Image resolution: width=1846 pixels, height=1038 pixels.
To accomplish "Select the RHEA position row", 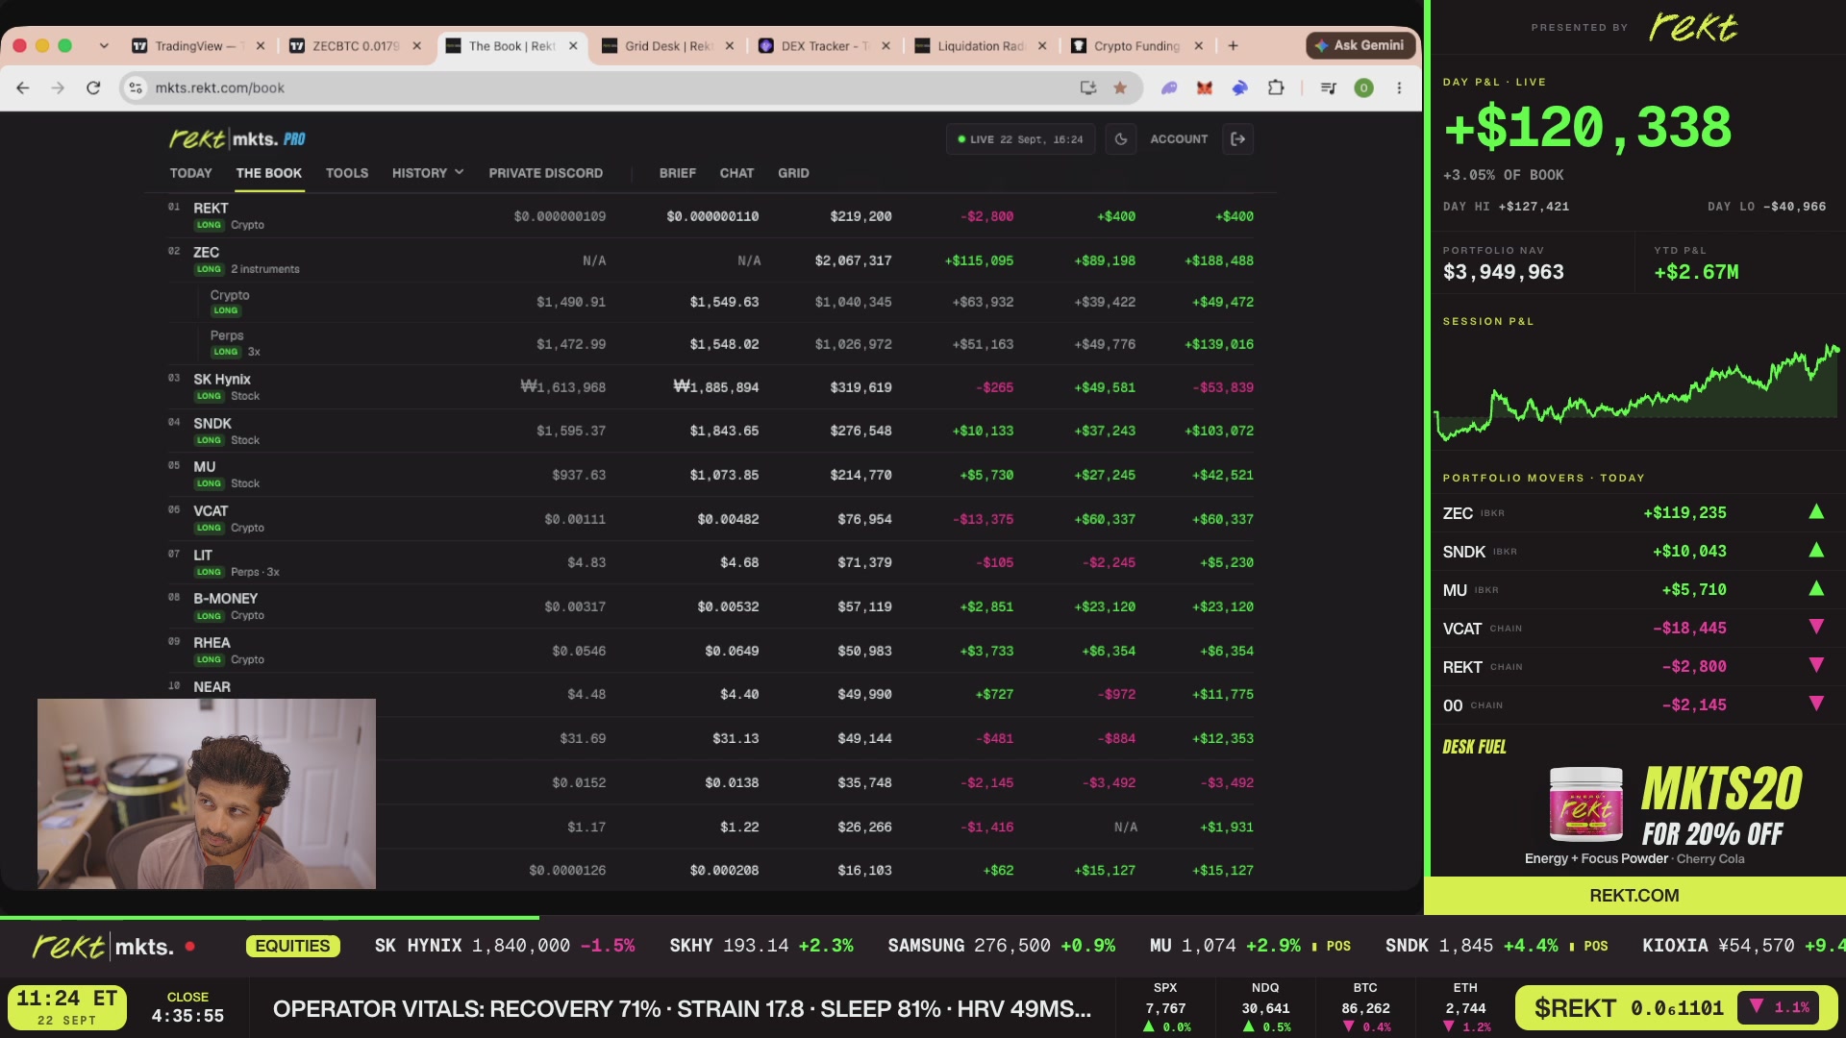I will (711, 651).
